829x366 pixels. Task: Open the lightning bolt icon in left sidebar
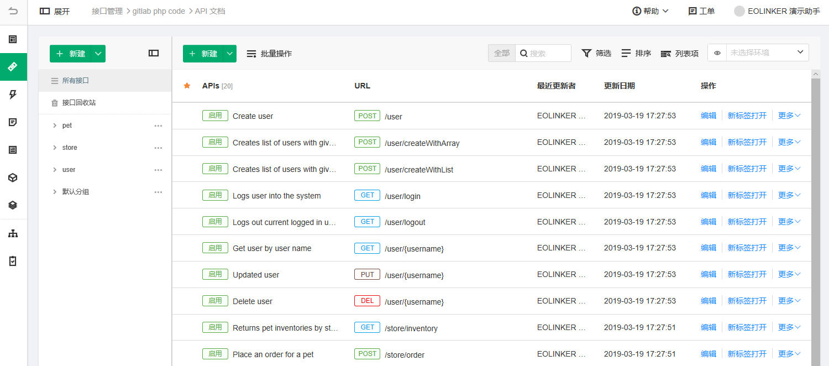pyautogui.click(x=13, y=95)
